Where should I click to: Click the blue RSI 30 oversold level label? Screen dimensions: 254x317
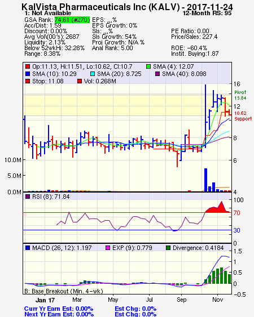237,230
